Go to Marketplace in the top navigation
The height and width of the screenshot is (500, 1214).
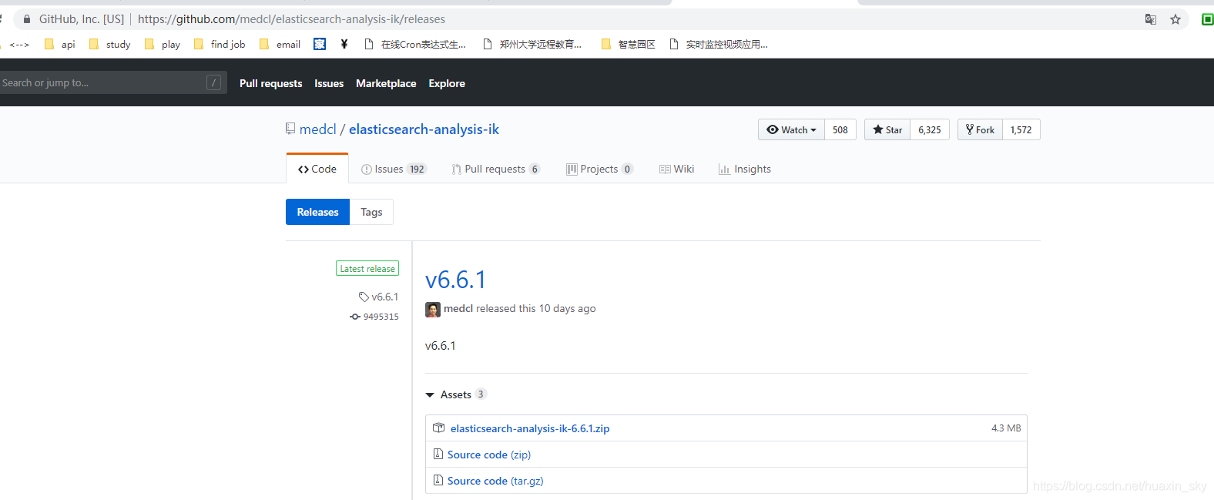click(386, 83)
